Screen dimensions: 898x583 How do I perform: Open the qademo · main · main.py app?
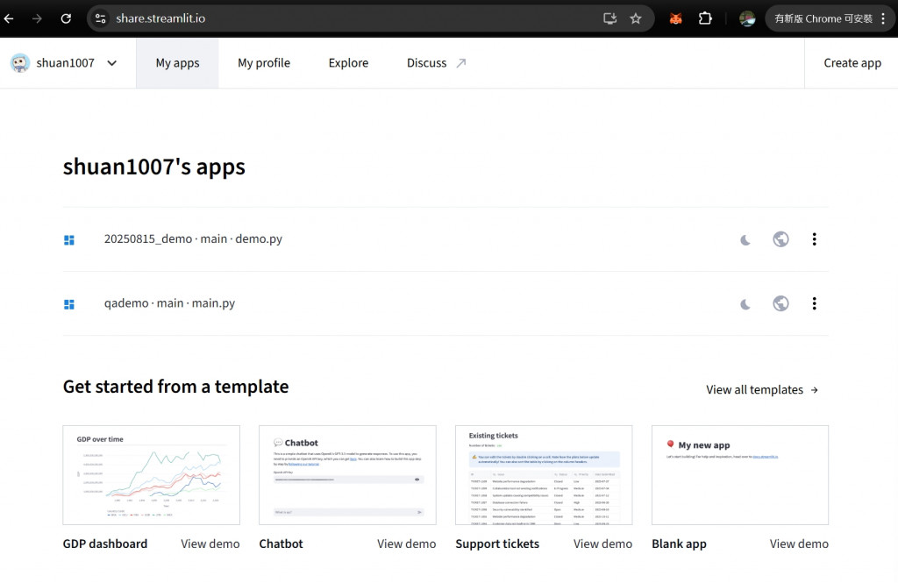click(x=169, y=303)
